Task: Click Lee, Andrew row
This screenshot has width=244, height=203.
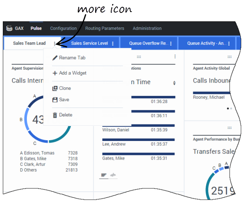Action: [x=139, y=142]
